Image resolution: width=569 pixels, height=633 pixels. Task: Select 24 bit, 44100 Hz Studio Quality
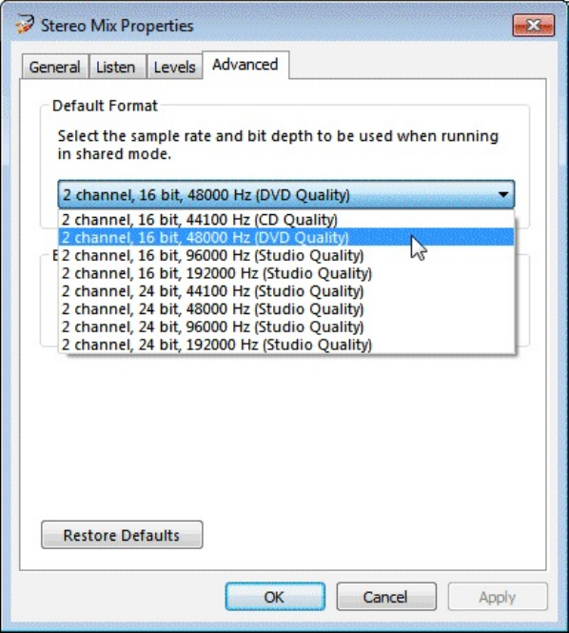click(x=286, y=290)
